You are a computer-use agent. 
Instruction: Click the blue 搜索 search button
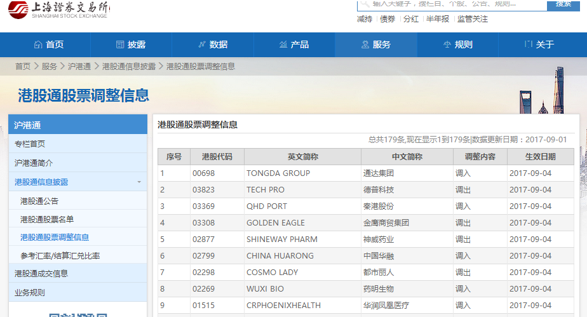tap(563, 5)
